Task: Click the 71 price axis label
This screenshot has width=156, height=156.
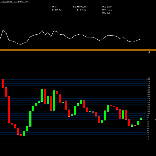Action: (x=148, y=126)
